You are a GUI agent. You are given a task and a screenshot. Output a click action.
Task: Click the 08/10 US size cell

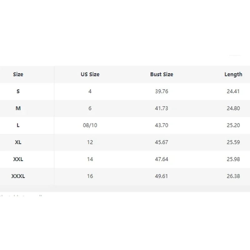[x=90, y=125]
